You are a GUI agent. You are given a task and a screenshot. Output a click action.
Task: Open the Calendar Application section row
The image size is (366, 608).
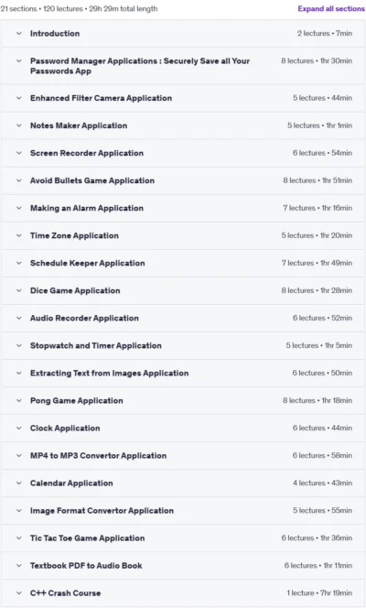click(x=183, y=483)
